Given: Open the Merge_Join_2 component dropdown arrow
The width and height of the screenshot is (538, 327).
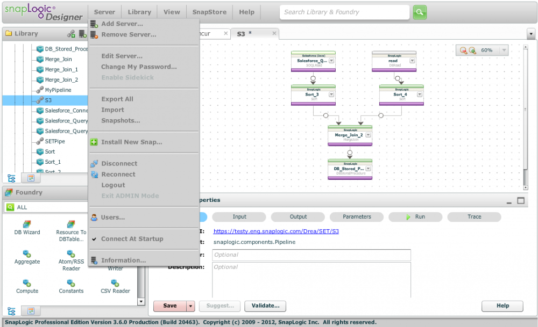Looking at the screenshot, I should [x=368, y=135].
